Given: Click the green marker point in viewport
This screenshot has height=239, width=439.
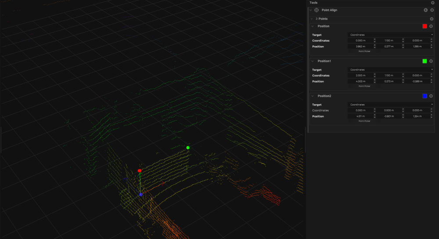Looking at the screenshot, I should (x=188, y=148).
